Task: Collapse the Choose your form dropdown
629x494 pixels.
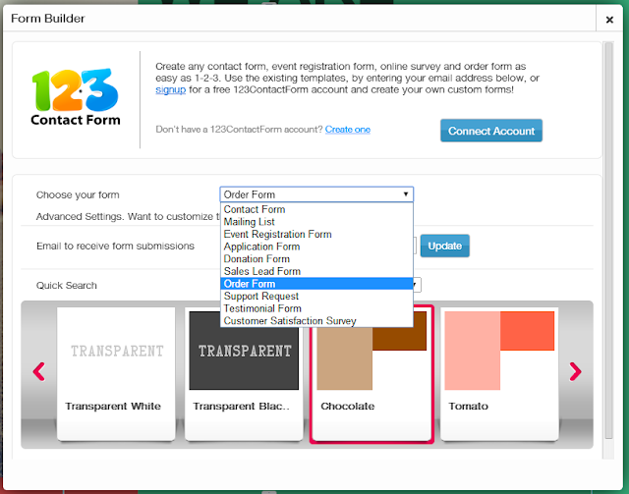Action: [316, 194]
